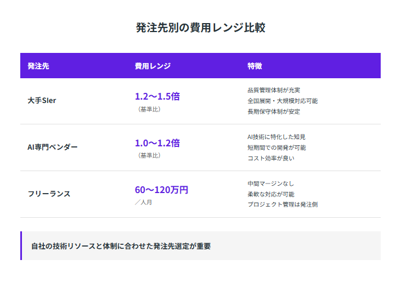Click the AI専門ベンダー row label
Image resolution: width=419 pixels, height=291 pixels.
point(52,147)
